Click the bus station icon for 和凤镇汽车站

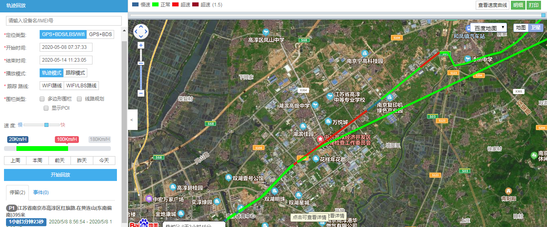(x=469, y=28)
